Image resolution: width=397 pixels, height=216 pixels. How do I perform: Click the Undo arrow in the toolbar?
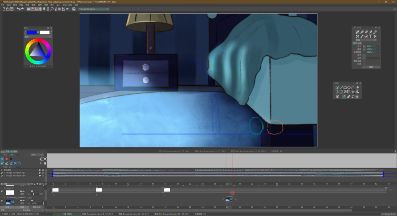point(18,9)
